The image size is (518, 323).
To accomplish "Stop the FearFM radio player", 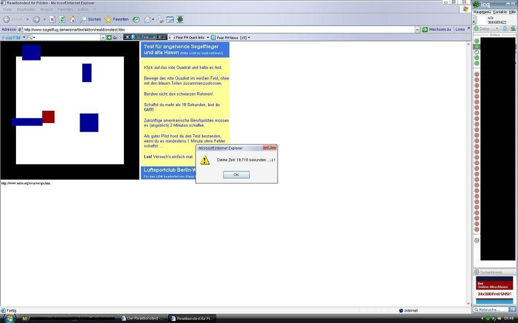I will (127, 37).
